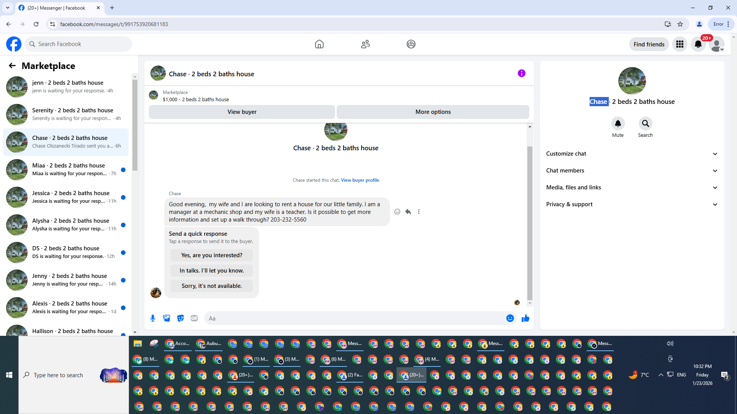
Task: Toggle conversation information panel icon
Action: point(521,73)
